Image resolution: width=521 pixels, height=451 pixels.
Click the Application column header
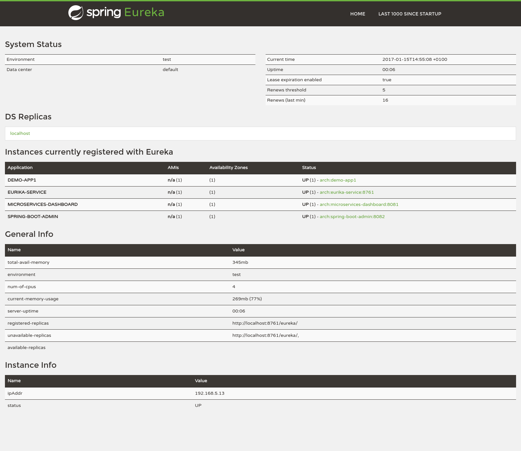tap(20, 167)
